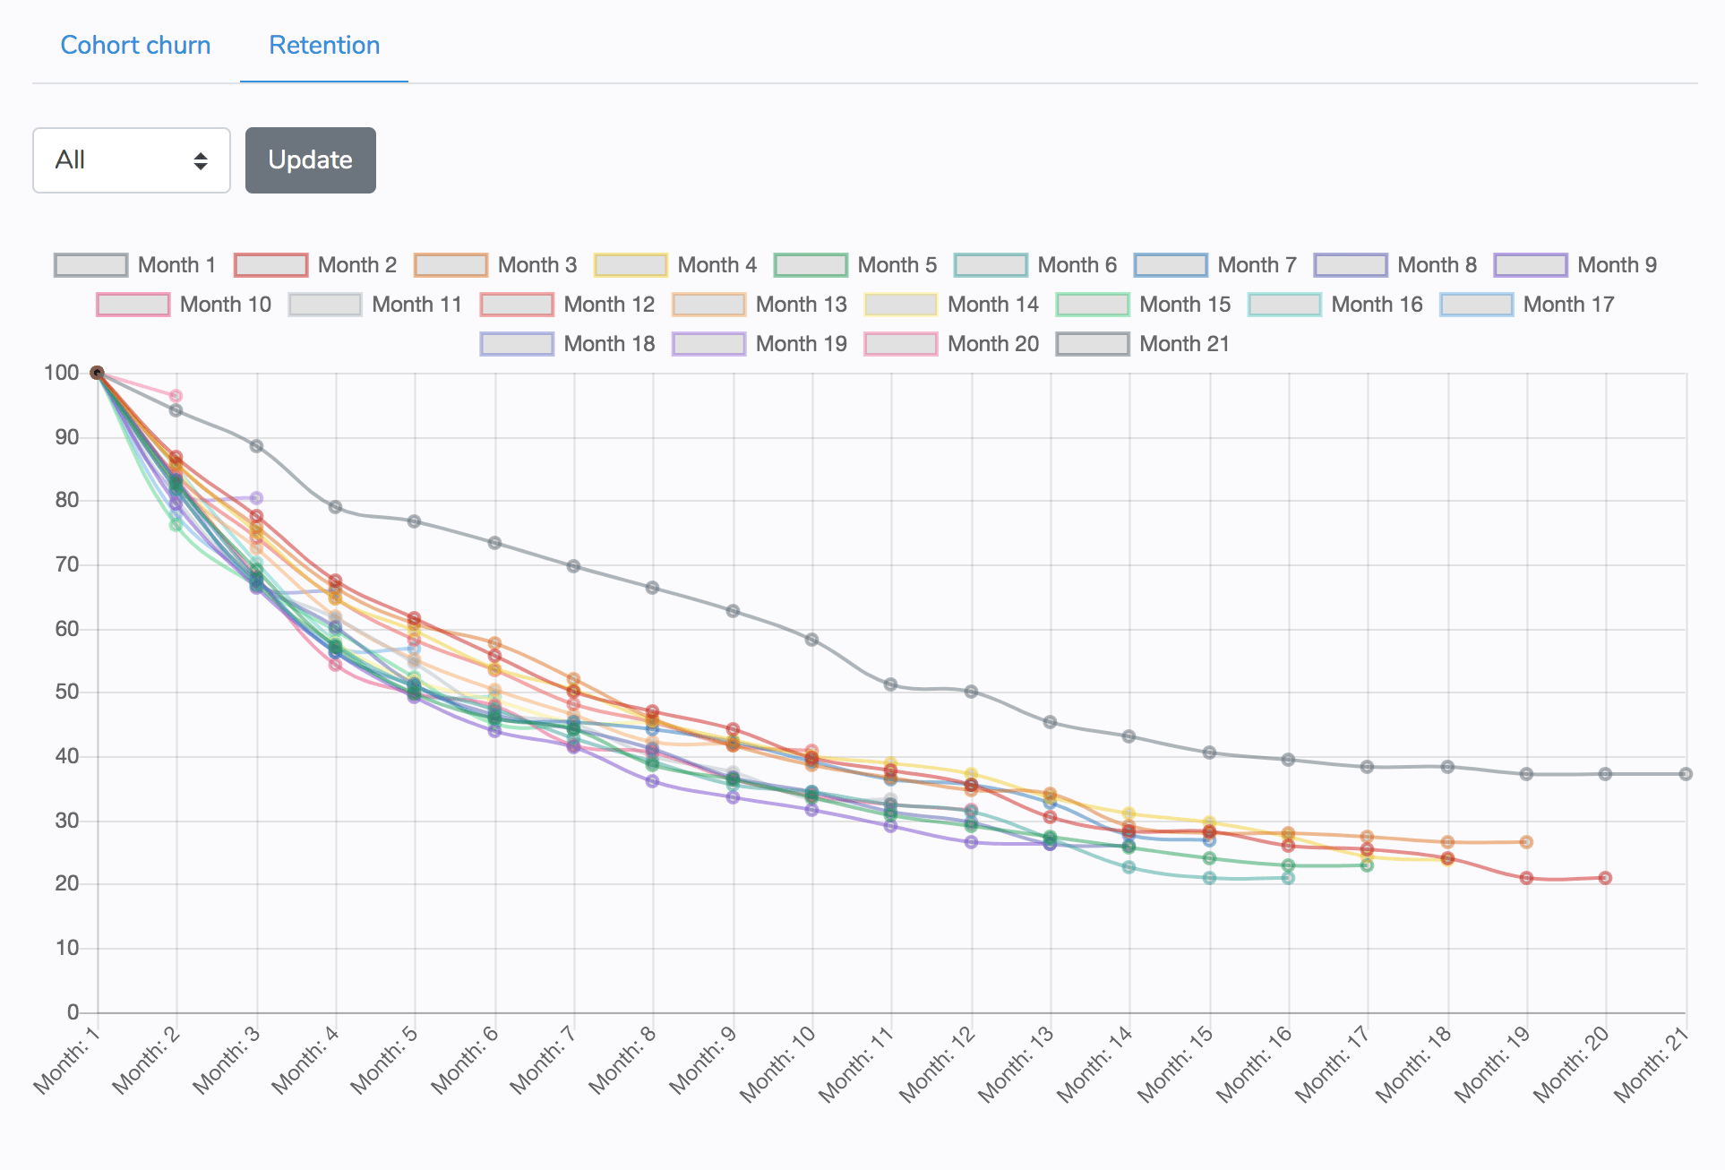Click the Month 4 yellow legend swatch
This screenshot has height=1170, width=1725.
631,265
